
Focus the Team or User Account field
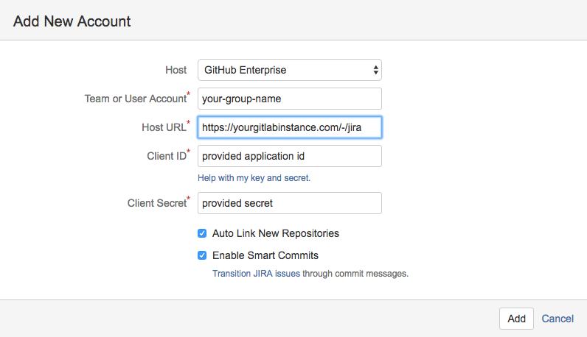(289, 99)
